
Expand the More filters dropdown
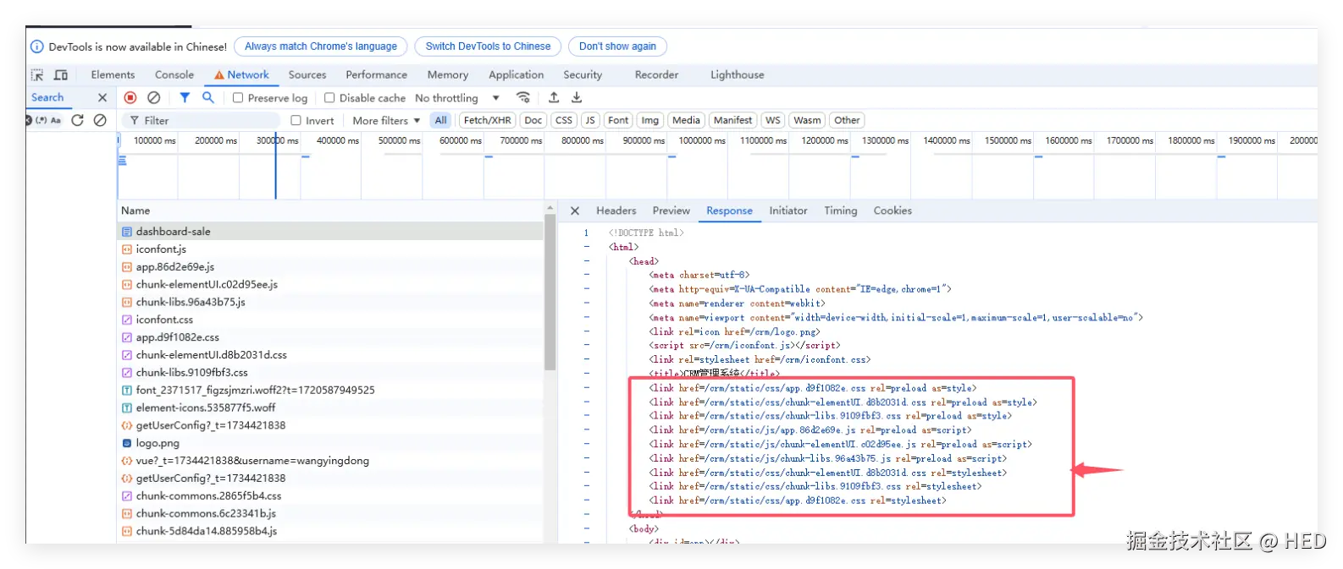click(x=386, y=121)
